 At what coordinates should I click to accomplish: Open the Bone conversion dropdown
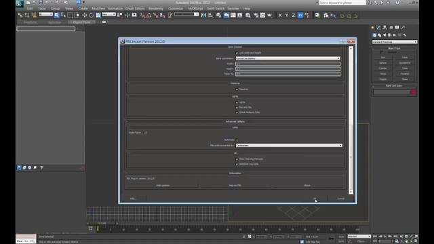click(288, 58)
